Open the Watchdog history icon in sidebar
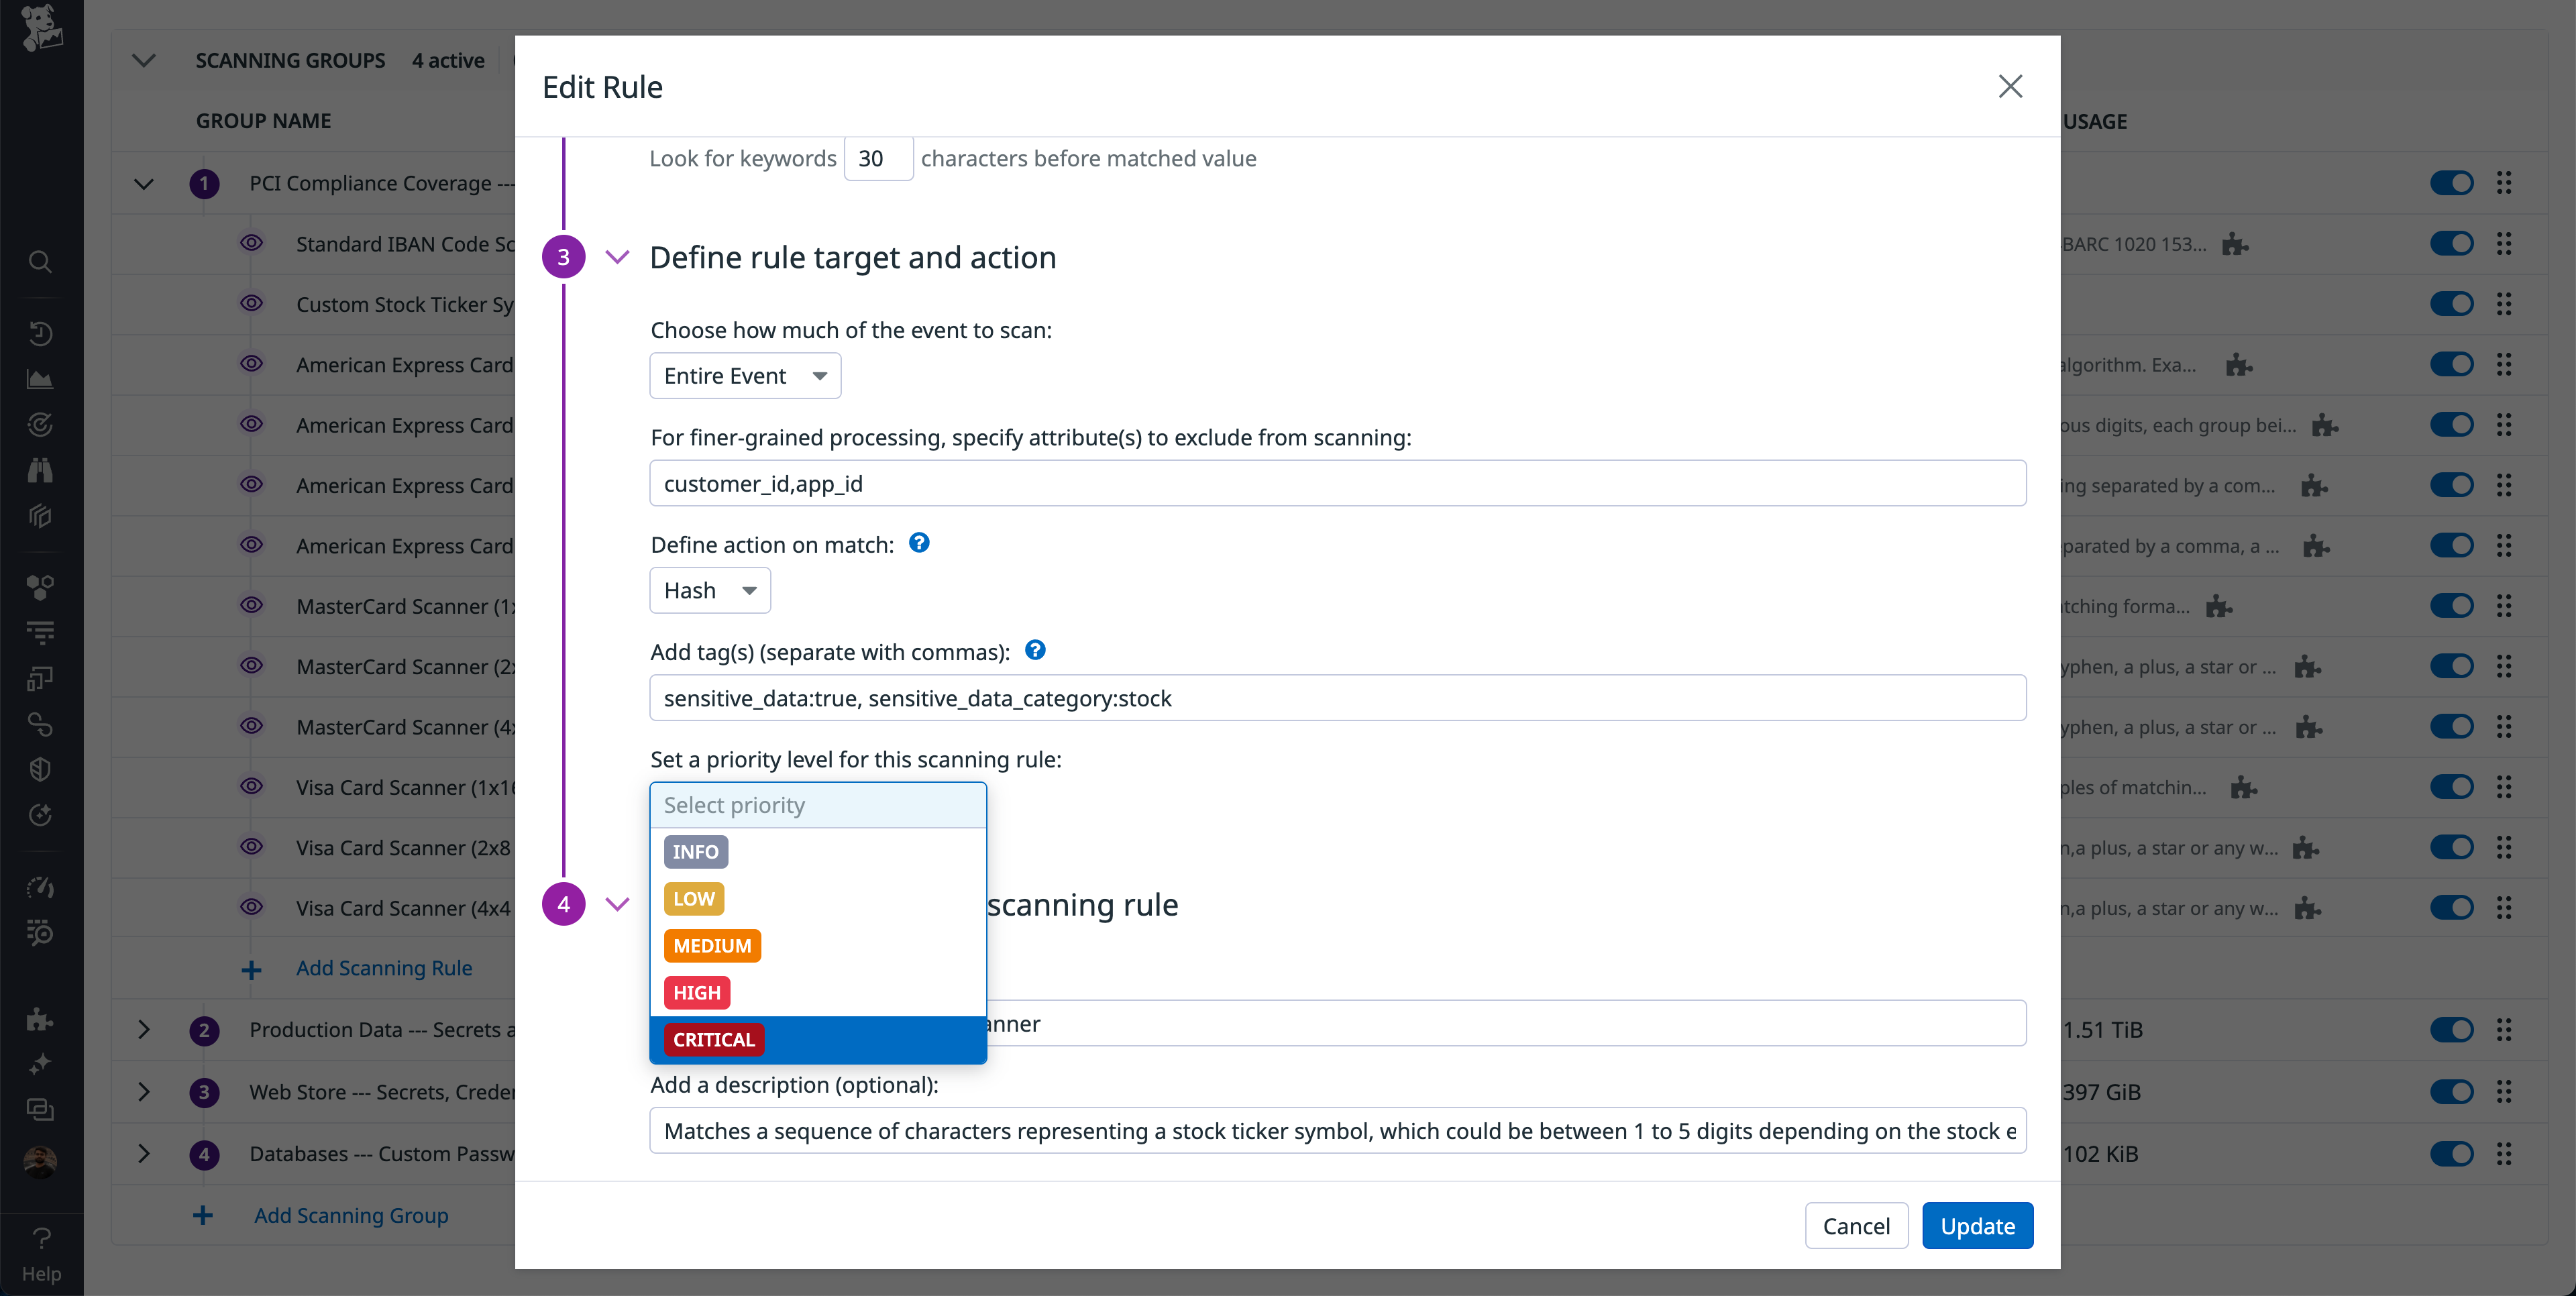The height and width of the screenshot is (1296, 2576). [x=40, y=334]
